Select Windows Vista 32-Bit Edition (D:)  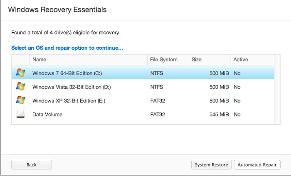[72, 87]
